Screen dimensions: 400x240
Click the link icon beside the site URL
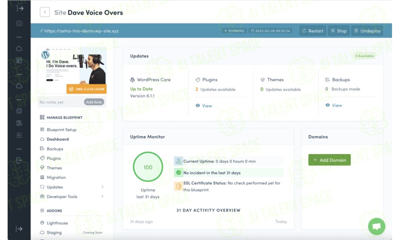click(42, 31)
